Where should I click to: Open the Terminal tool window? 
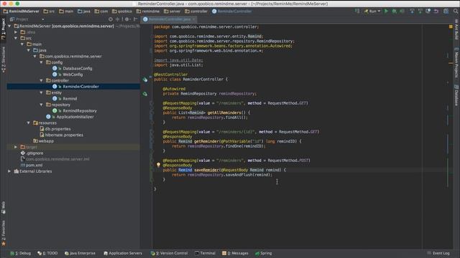(205, 253)
